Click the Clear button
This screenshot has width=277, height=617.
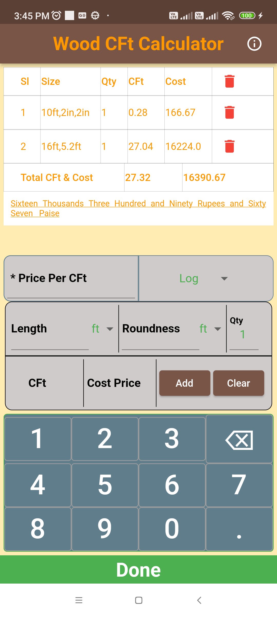coord(239,383)
